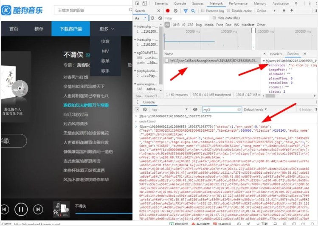This screenshot has width=318, height=226.
Task: Open the Performance tab
Action: (238, 3)
